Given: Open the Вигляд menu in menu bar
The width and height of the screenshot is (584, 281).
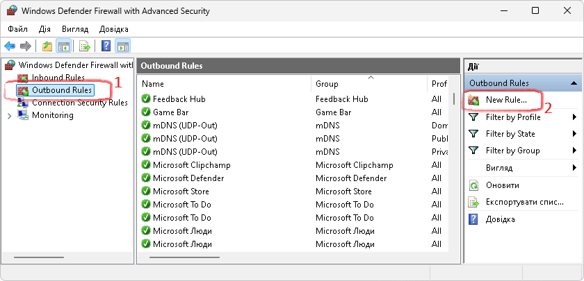Looking at the screenshot, I should pyautogui.click(x=74, y=29).
